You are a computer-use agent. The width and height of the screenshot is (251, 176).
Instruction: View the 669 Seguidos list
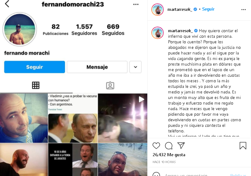tap(113, 29)
